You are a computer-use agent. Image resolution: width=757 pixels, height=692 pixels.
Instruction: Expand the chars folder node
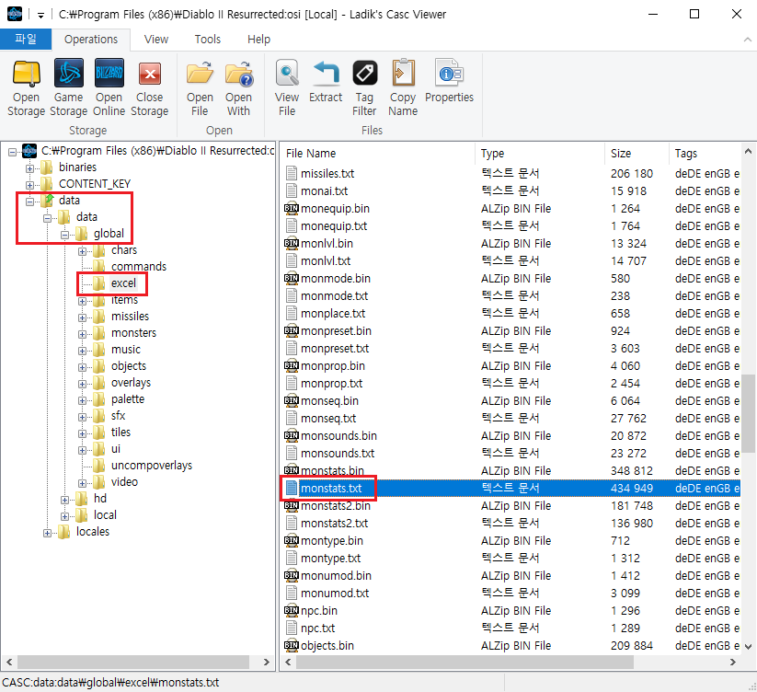(x=82, y=251)
